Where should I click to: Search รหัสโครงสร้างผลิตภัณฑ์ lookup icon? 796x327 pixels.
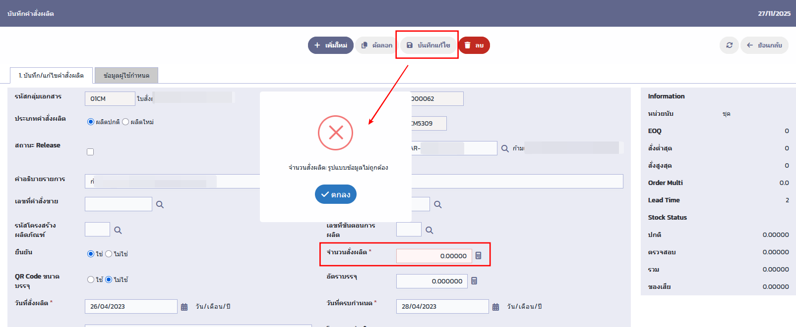coord(118,230)
